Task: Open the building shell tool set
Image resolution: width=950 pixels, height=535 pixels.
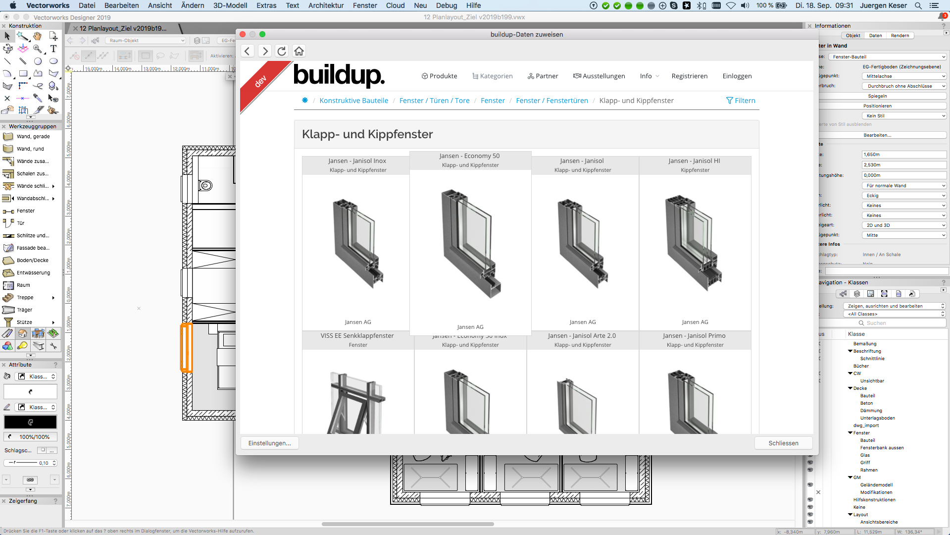Action: point(23,333)
